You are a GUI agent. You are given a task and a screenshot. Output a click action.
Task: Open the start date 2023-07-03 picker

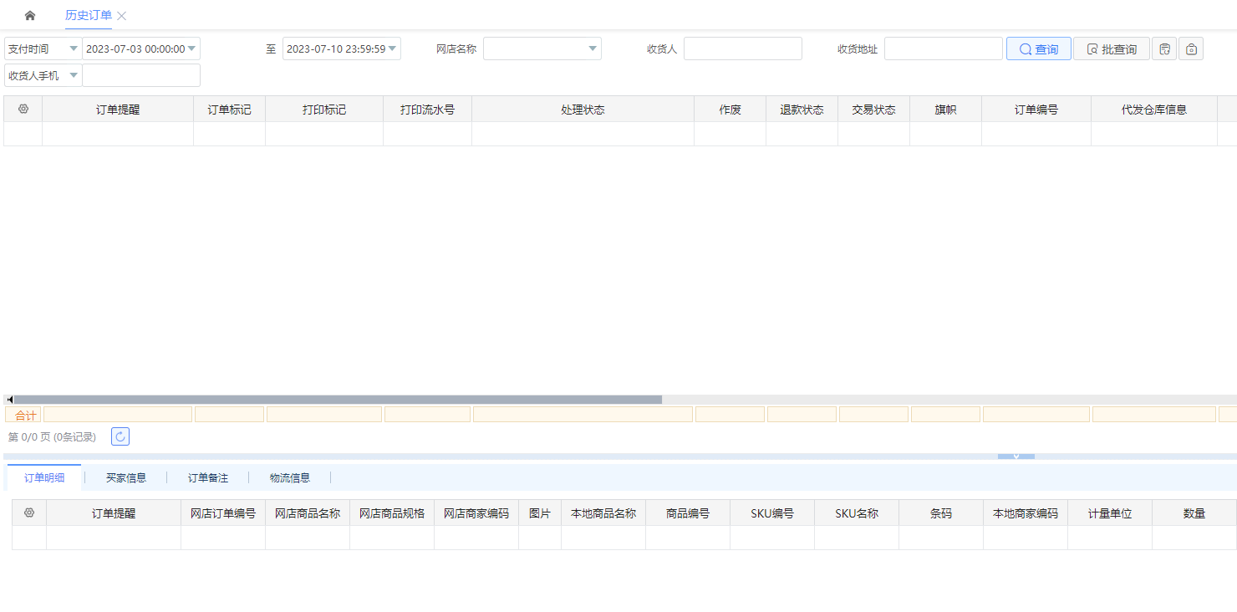pyautogui.click(x=141, y=48)
